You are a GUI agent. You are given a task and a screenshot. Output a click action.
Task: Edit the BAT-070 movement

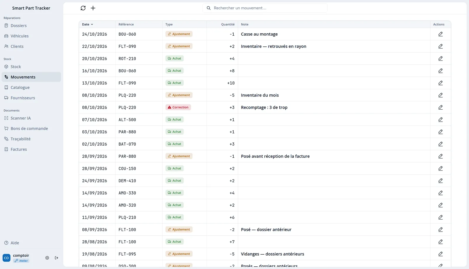pos(440,144)
